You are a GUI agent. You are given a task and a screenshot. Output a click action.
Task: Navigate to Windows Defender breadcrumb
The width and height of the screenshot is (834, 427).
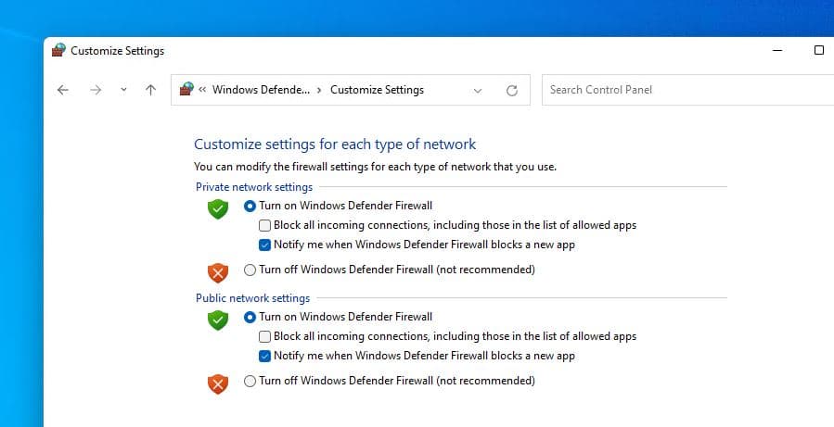261,90
